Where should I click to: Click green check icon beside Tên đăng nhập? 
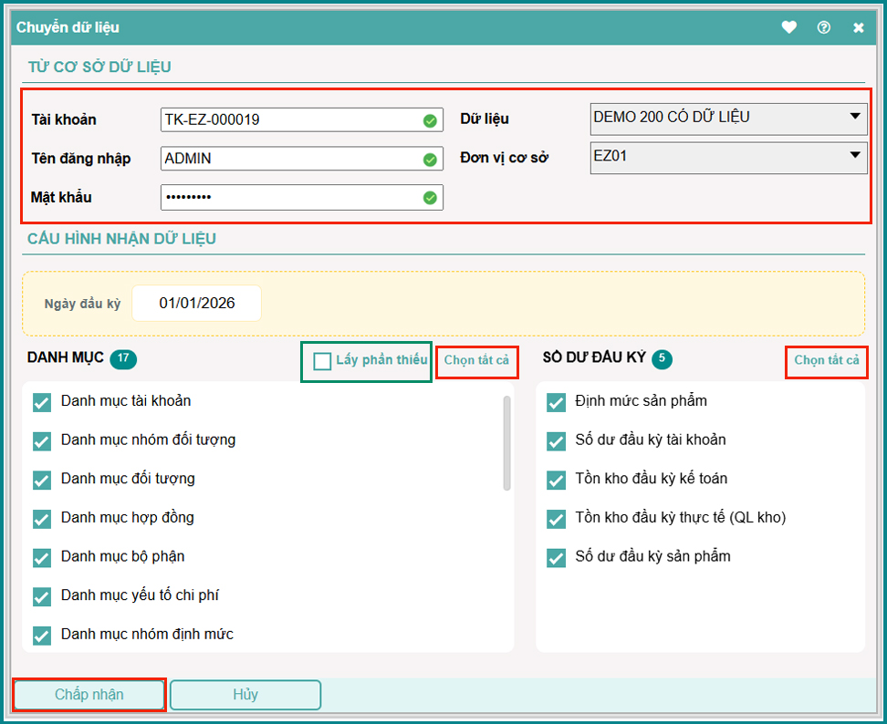[x=430, y=160]
